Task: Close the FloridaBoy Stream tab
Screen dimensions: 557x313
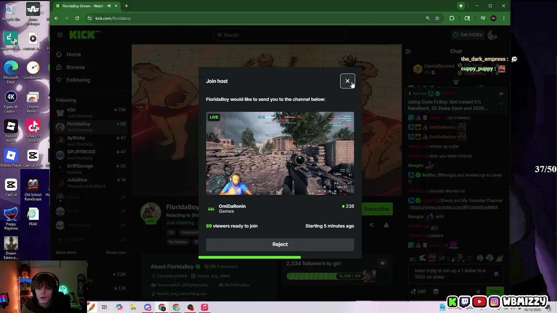Action: tap(116, 6)
